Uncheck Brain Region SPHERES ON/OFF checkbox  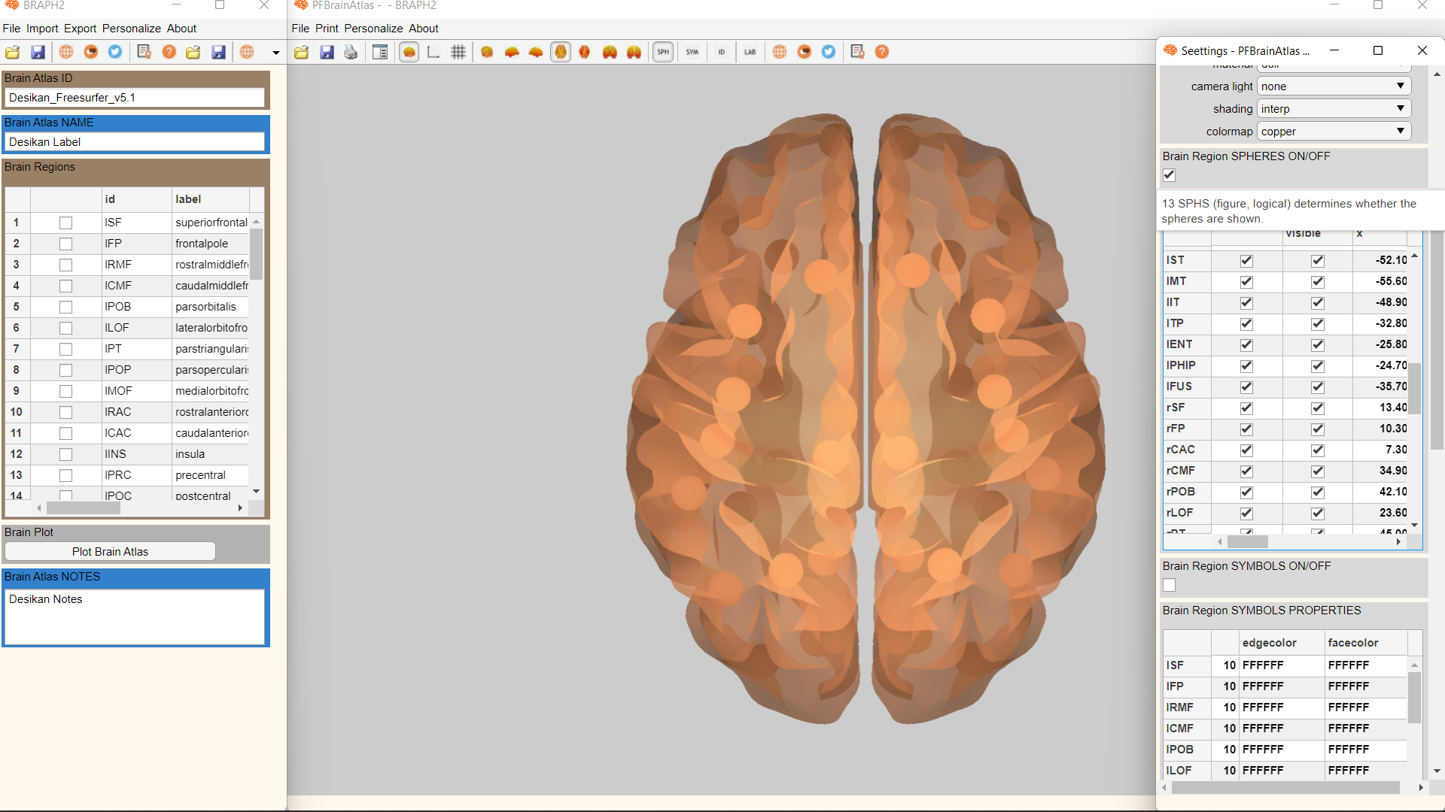click(1169, 175)
